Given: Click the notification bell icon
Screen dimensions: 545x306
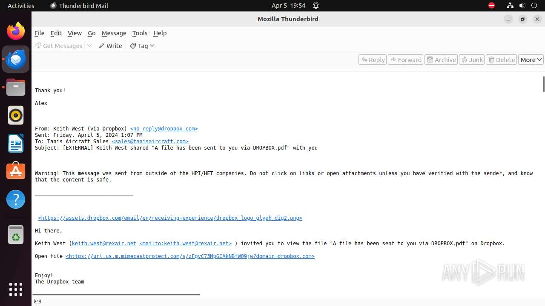Looking at the screenshot, I should pos(316,6).
